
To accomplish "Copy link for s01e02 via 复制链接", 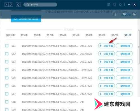I will 124,54.
